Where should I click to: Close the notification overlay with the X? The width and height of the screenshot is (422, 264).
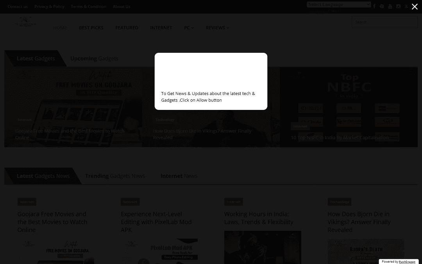coord(415,7)
